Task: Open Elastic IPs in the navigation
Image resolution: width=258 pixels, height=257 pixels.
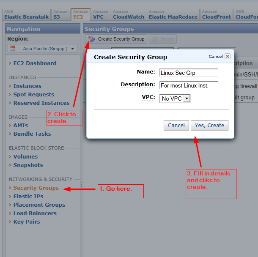Action: click(x=28, y=196)
